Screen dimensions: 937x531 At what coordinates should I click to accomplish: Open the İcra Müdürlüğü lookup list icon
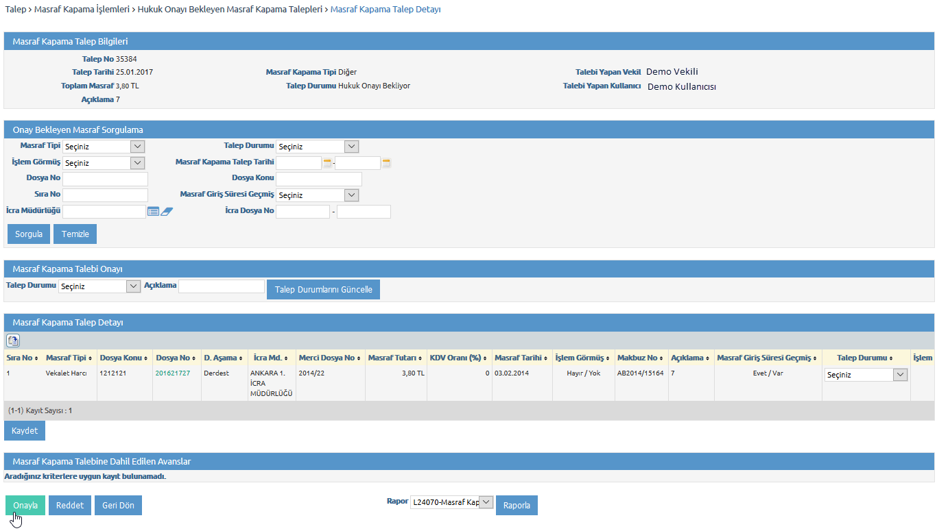tap(153, 212)
